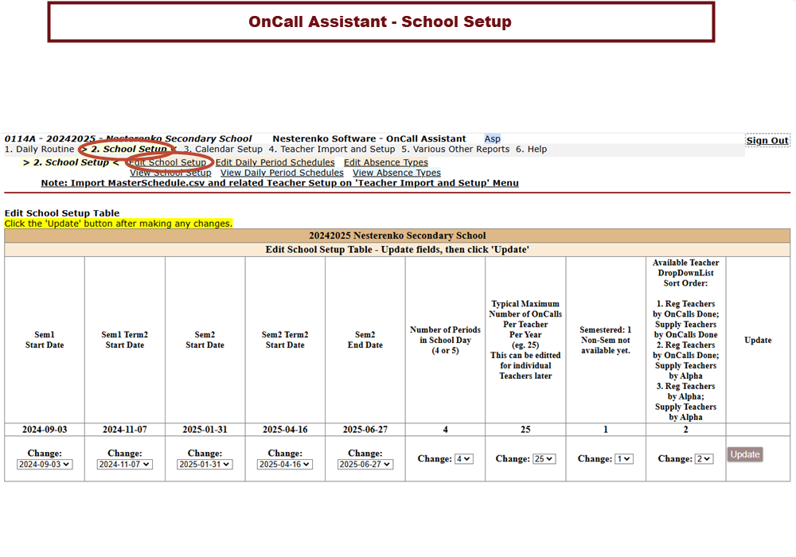Open the View Absence Types link
Viewport: 796px width, 557px height.
396,173
